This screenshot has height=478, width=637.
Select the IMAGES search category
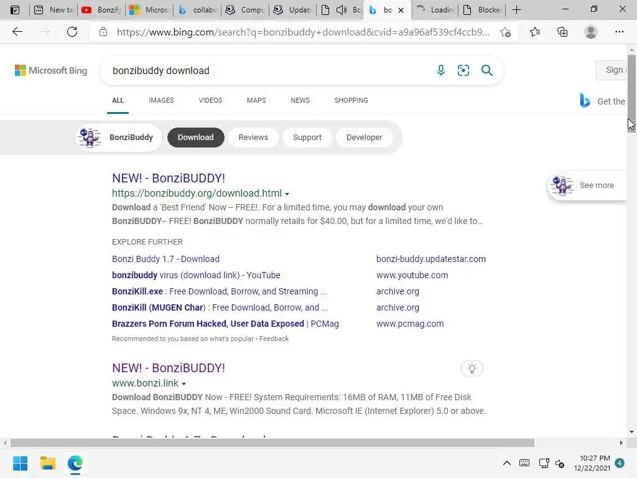tap(161, 100)
